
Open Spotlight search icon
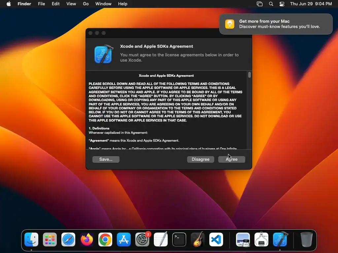point(271,4)
